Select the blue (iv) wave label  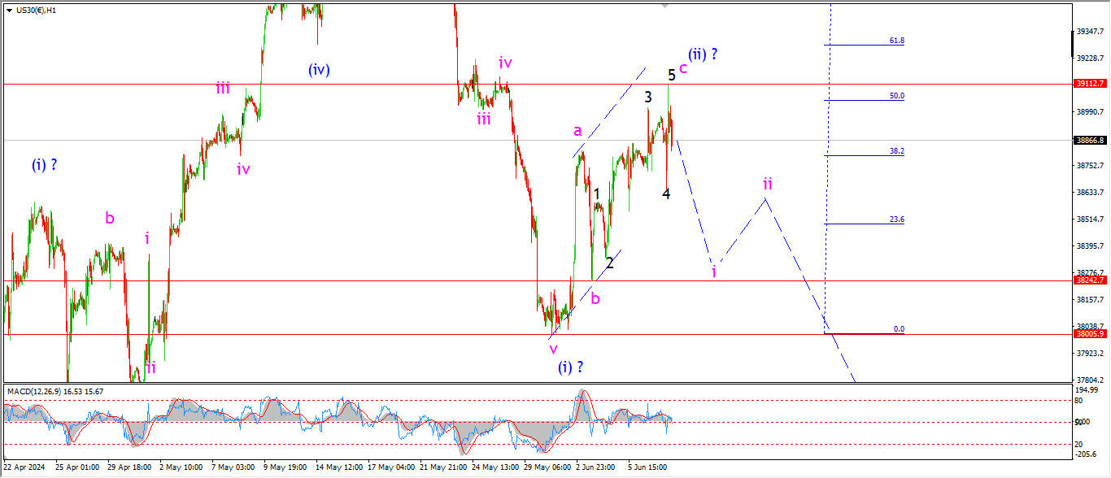click(x=319, y=70)
